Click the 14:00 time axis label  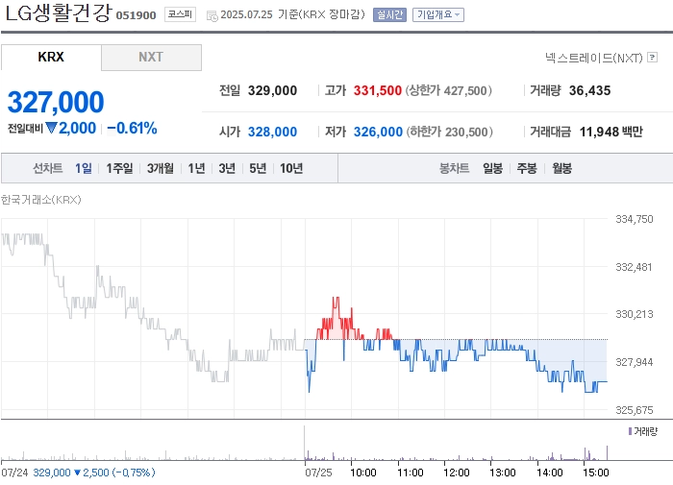point(549,473)
